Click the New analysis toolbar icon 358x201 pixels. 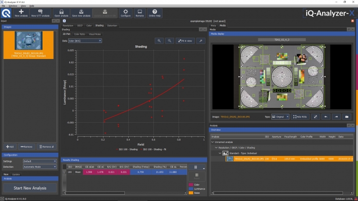click(x=21, y=13)
